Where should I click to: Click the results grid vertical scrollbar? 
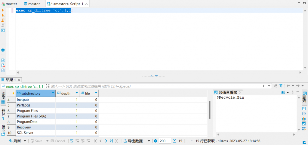click(x=209, y=110)
